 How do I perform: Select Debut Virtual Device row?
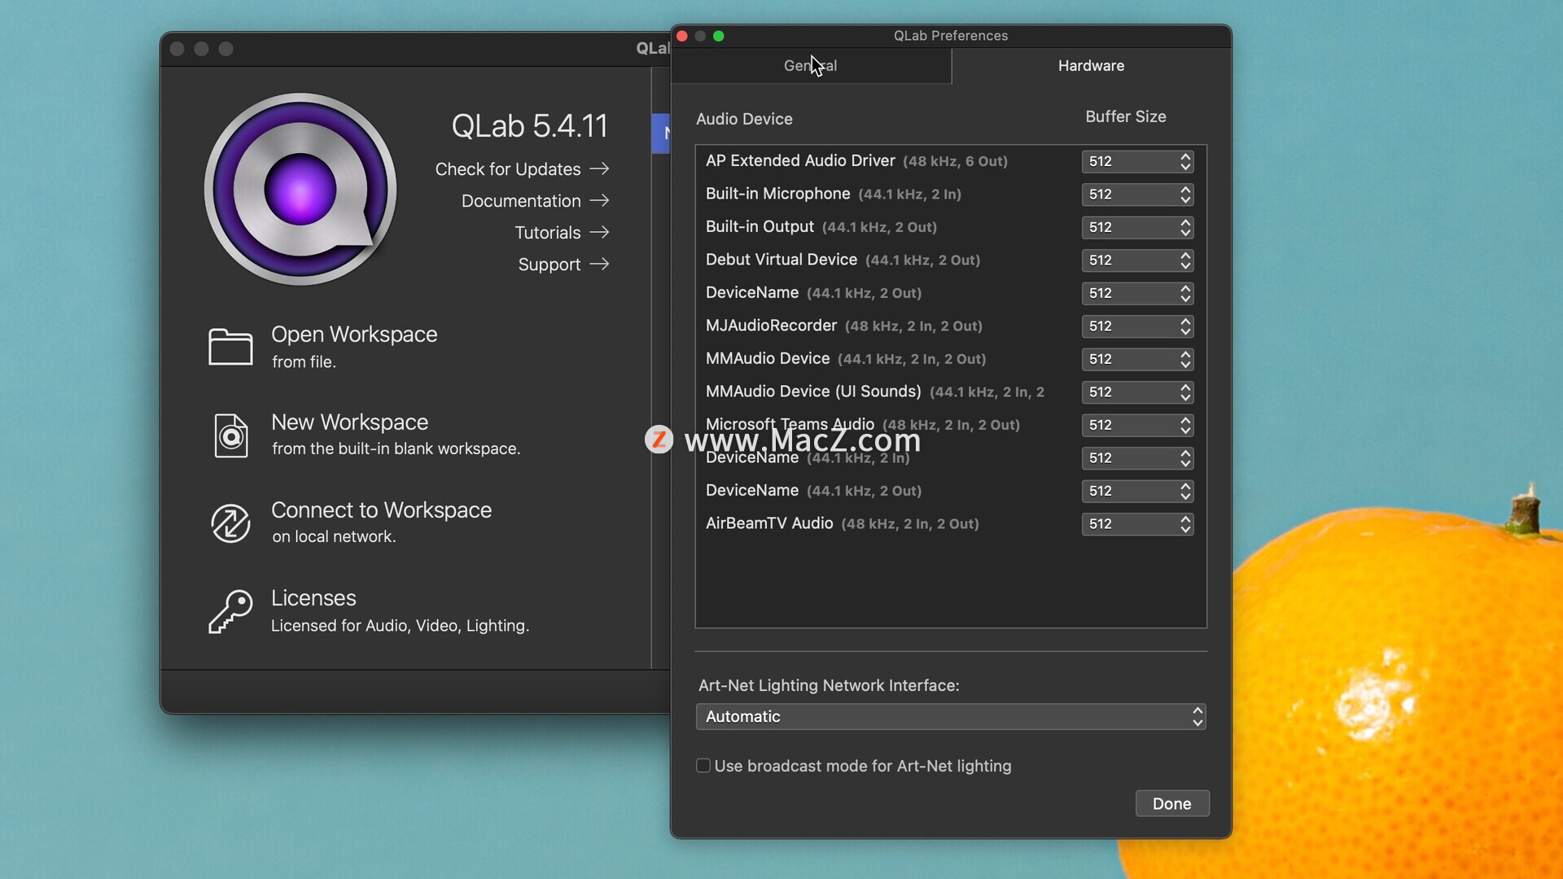[x=950, y=260]
